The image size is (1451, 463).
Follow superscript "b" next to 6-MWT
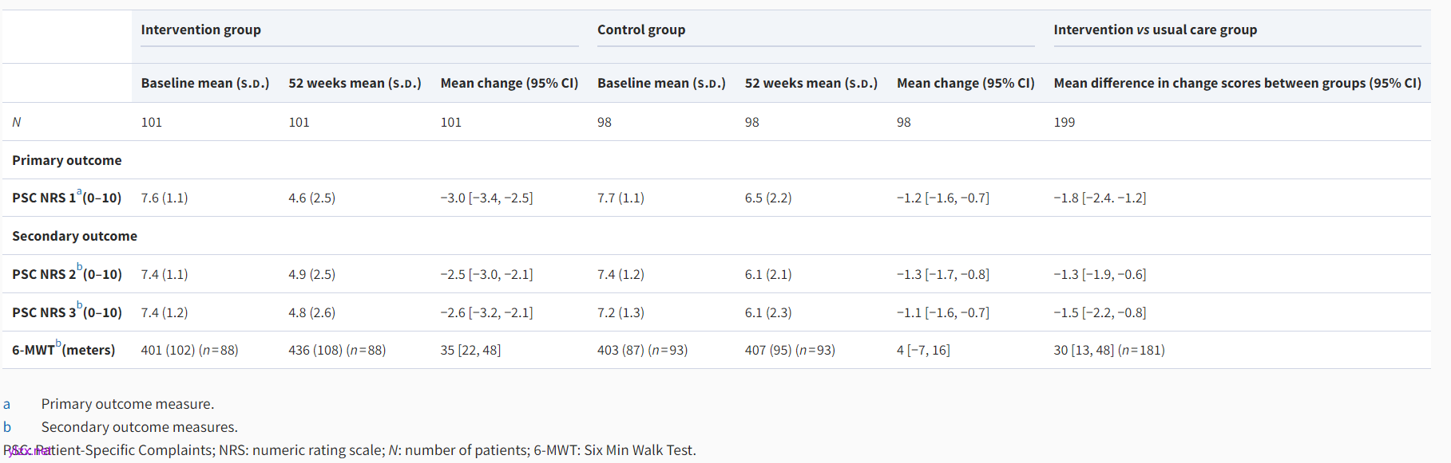pos(58,343)
